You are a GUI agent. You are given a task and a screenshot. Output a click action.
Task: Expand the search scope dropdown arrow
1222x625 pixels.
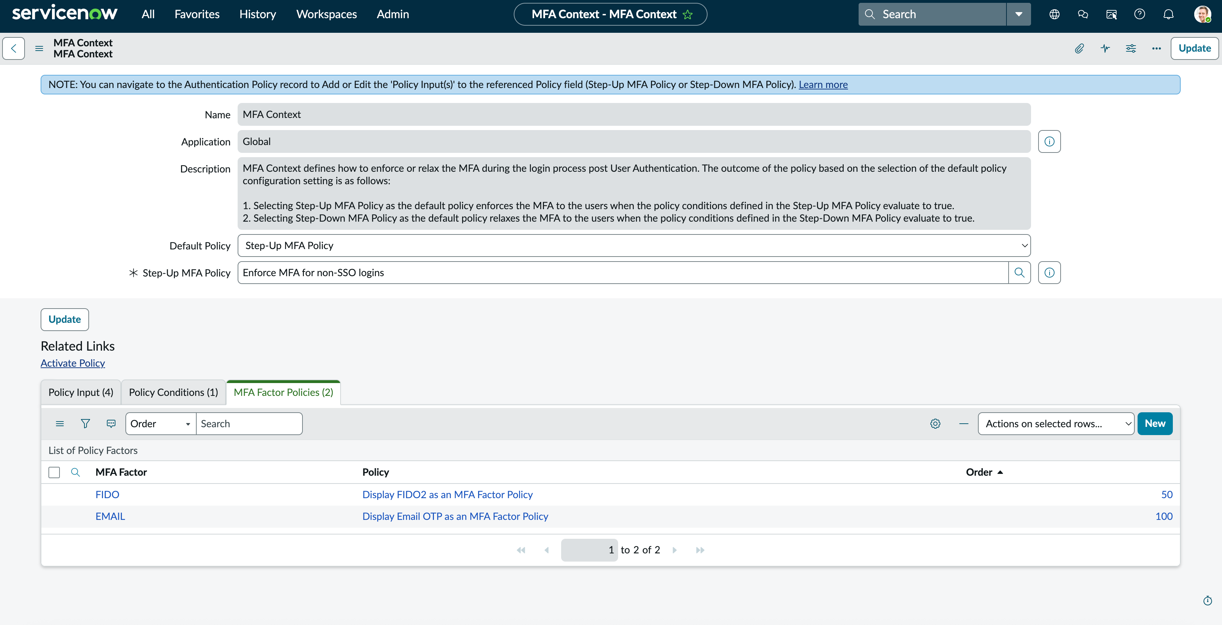tap(1019, 14)
